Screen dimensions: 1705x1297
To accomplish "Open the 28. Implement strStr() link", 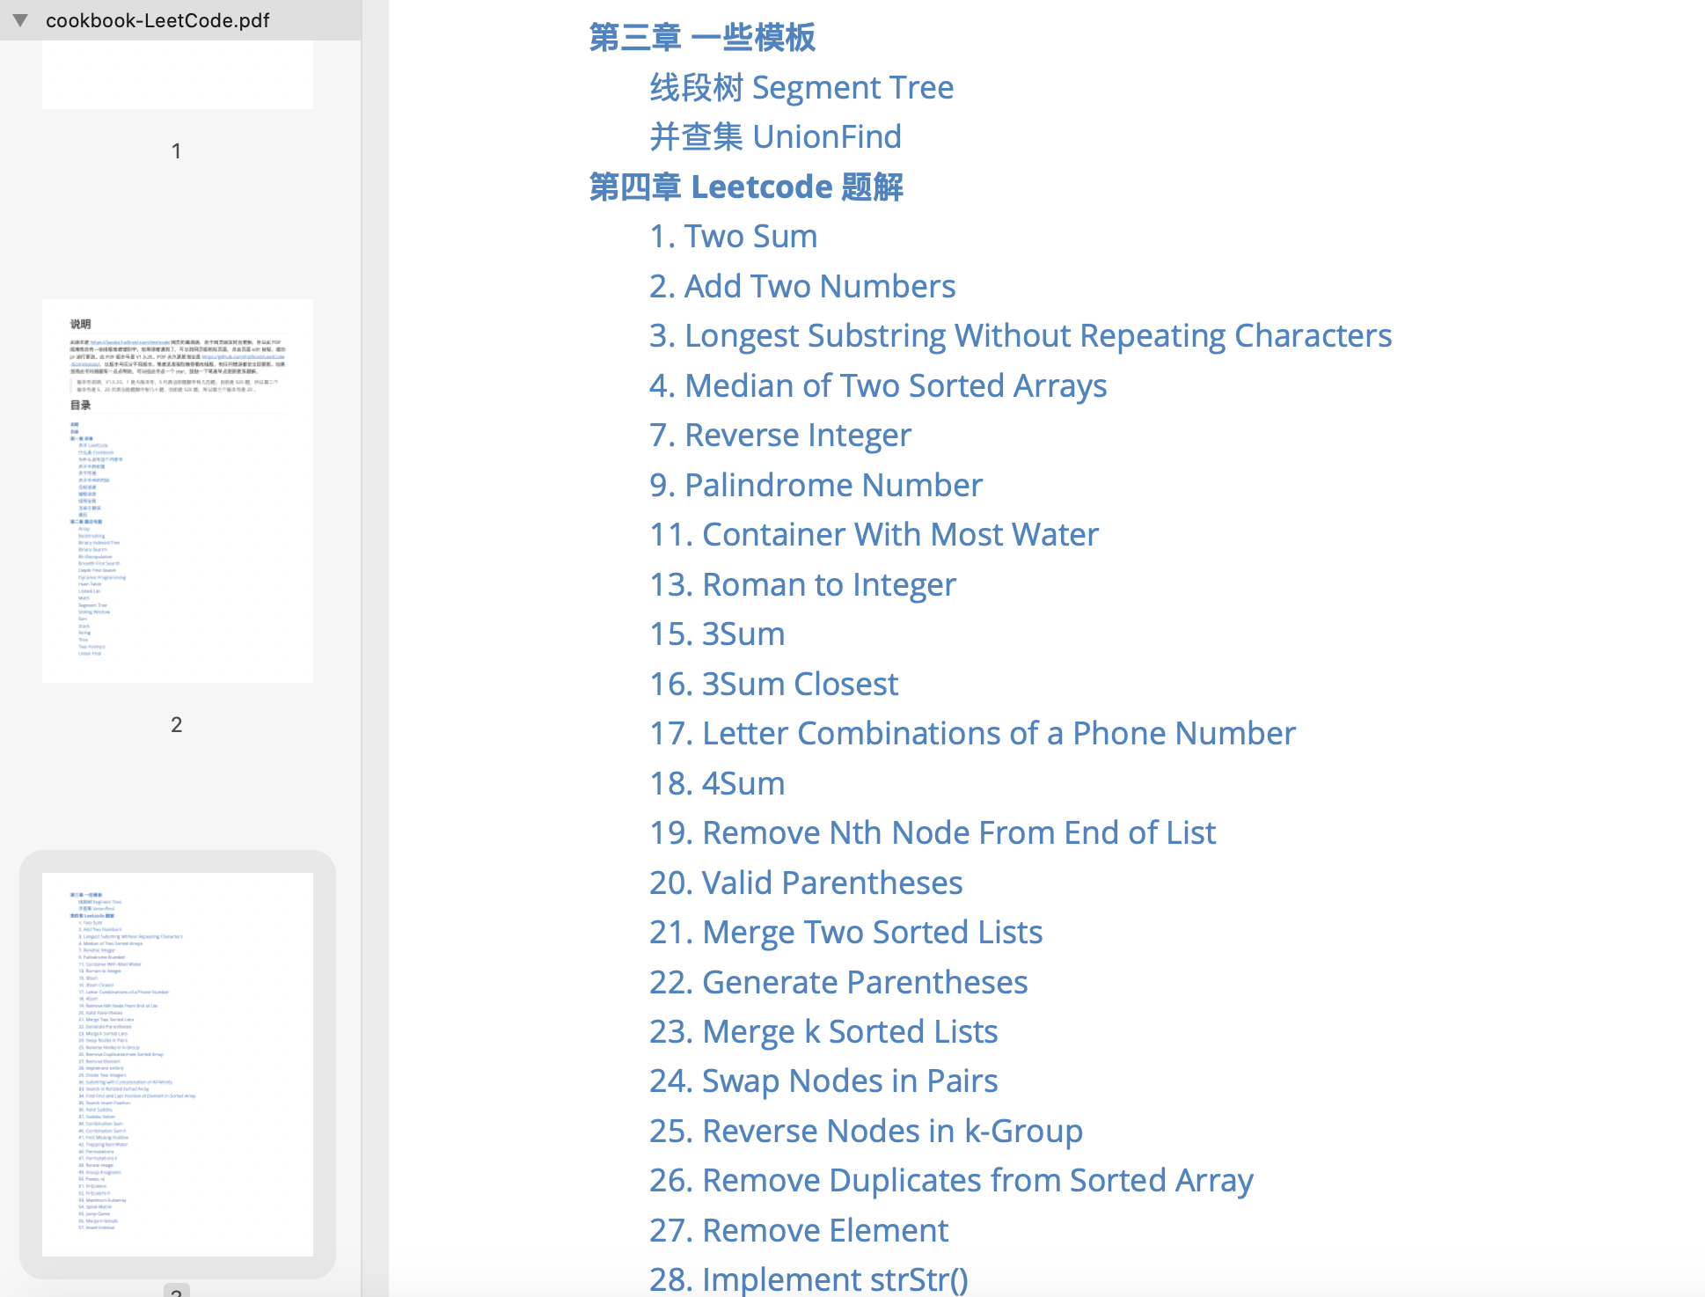I will coord(809,1279).
